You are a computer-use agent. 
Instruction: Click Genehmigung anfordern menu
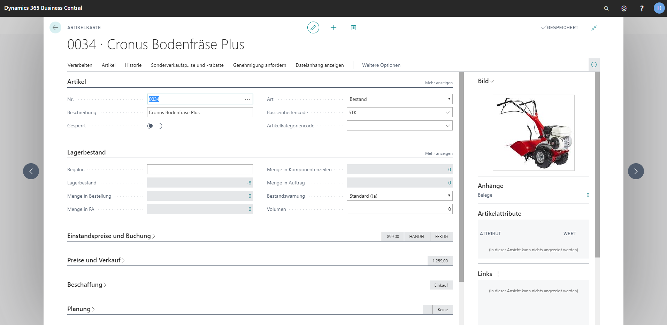(260, 65)
